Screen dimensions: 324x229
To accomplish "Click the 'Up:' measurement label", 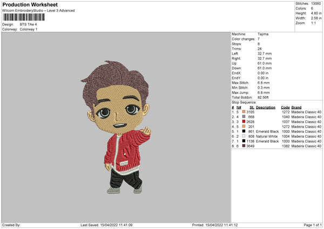I will tap(234, 63).
